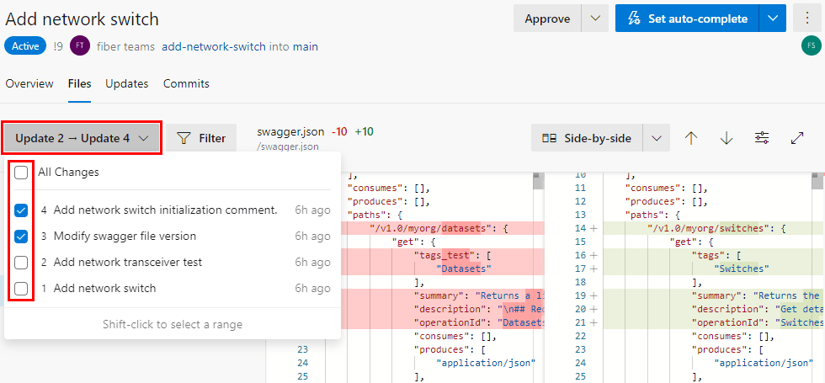Click the FT author avatar
Viewport: 825px width, 383px height.
pyautogui.click(x=80, y=46)
